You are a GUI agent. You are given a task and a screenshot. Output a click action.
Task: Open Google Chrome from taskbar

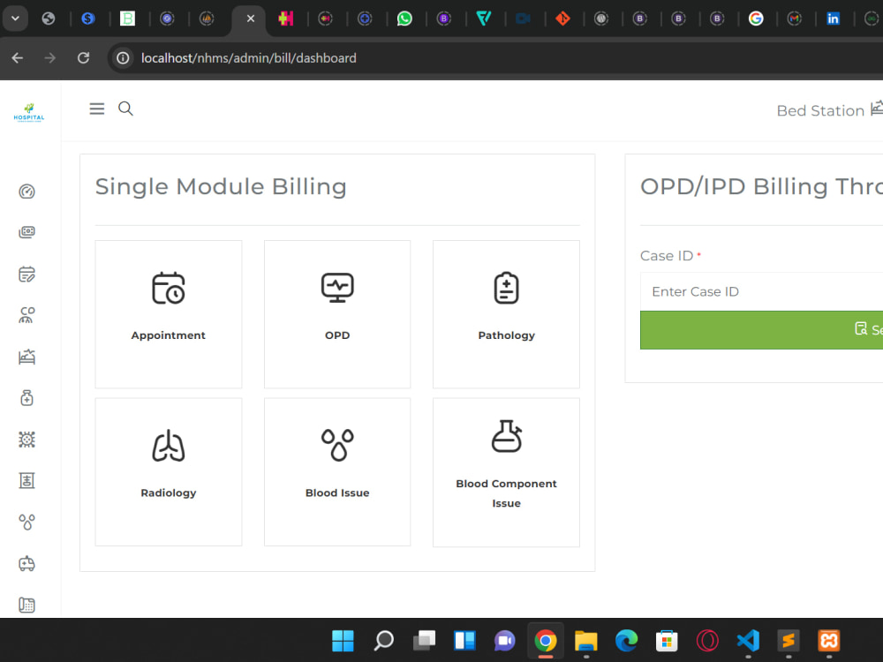545,641
